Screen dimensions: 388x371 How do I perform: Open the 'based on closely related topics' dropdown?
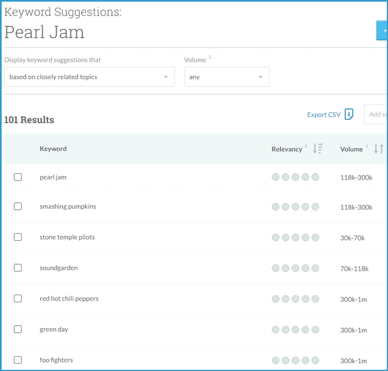click(89, 77)
